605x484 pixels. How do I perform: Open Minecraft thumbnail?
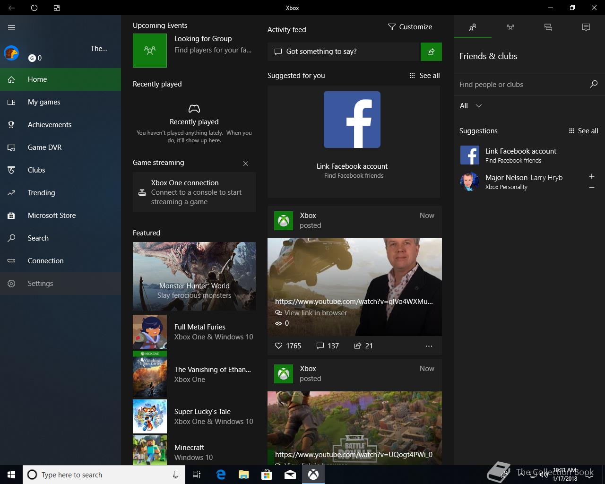[x=150, y=450]
